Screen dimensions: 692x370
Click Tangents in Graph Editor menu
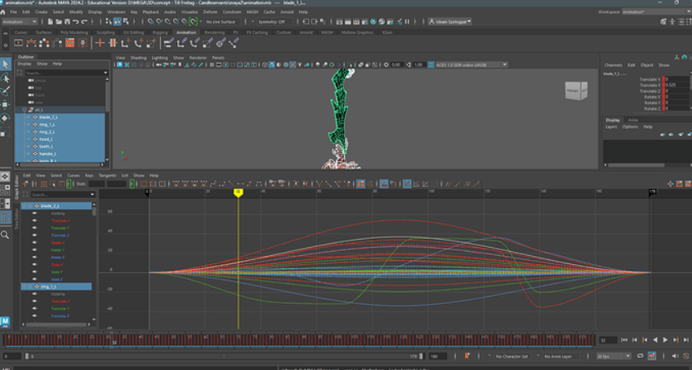pyautogui.click(x=106, y=175)
